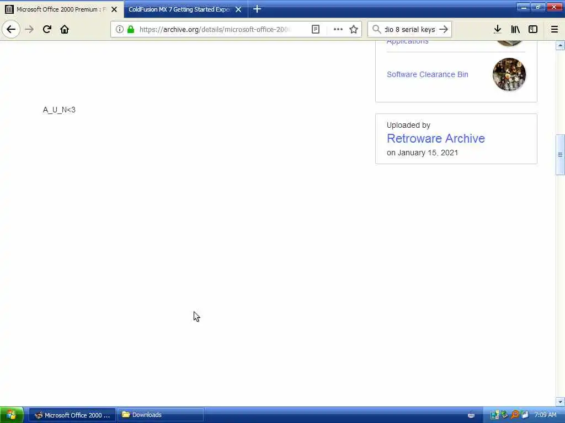Show the sidebars
Screen dimensions: 565x423
pos(533,30)
